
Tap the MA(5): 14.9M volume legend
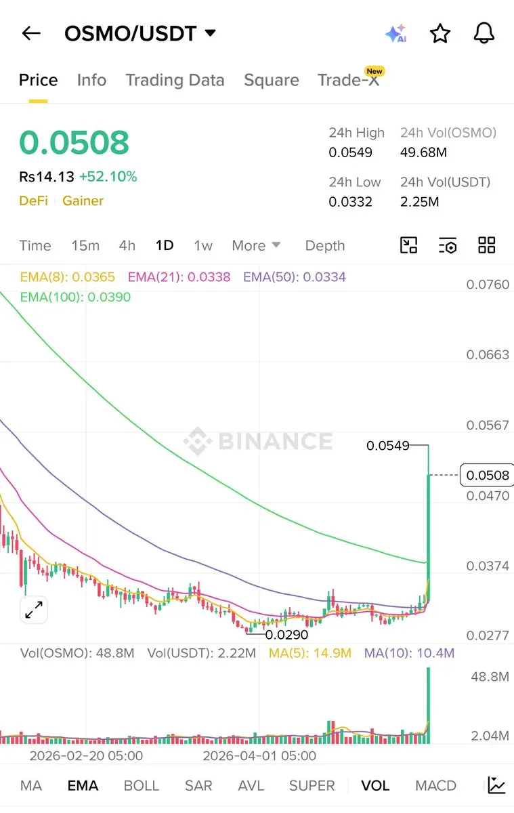coord(309,653)
